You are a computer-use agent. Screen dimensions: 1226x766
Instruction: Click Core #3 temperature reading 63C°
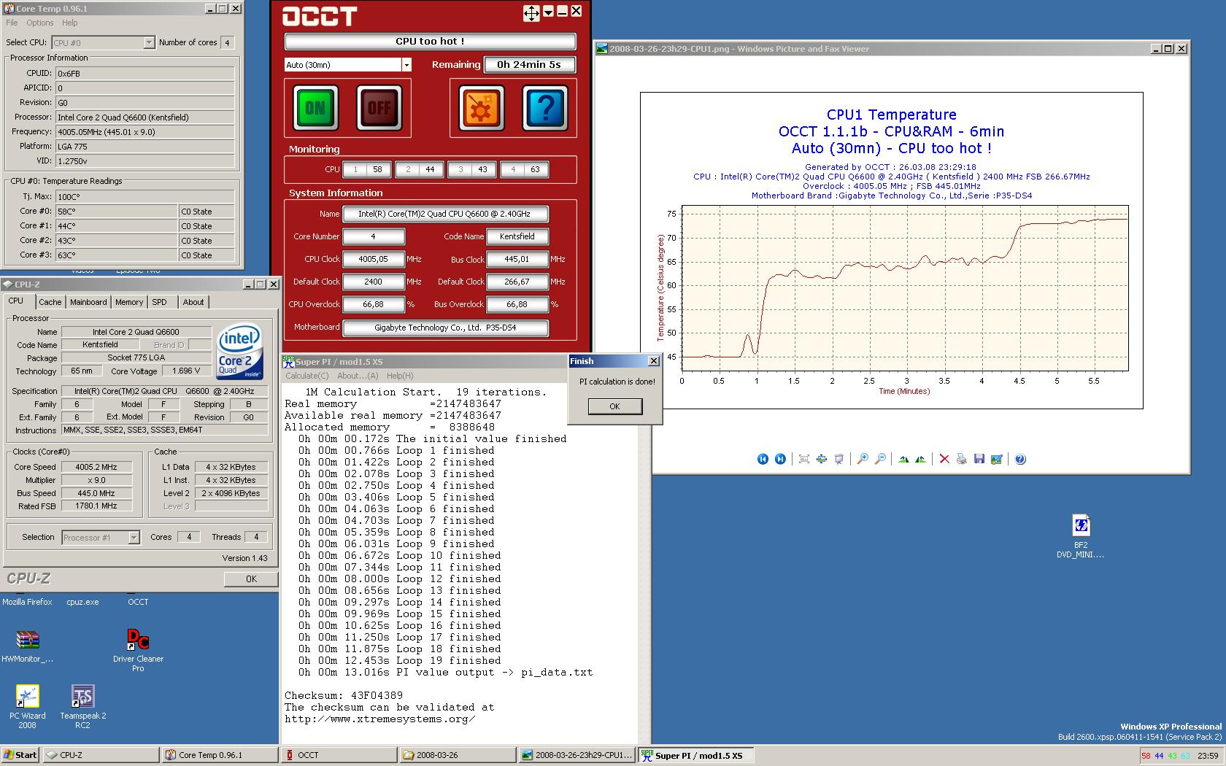point(117,255)
